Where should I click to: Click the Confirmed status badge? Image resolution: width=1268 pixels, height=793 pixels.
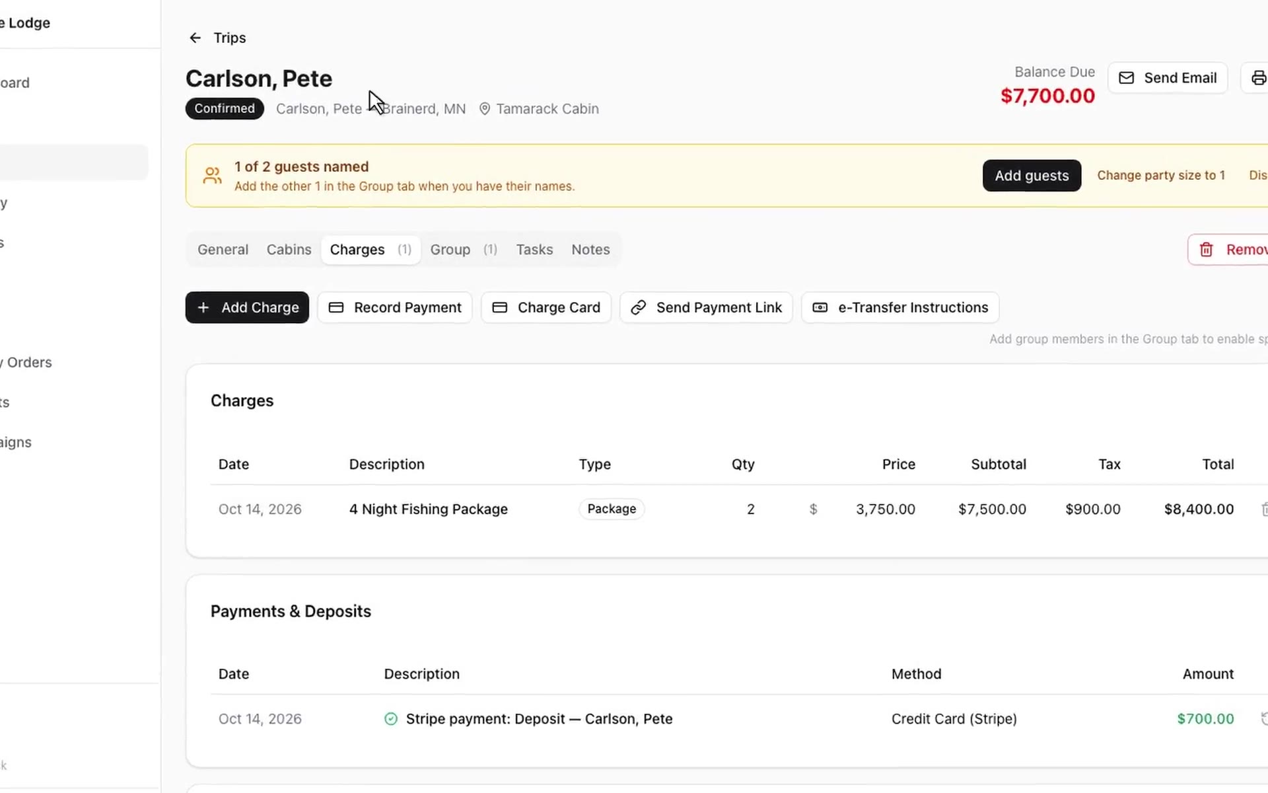225,109
